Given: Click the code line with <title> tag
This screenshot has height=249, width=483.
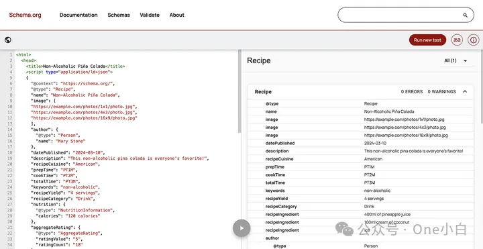Looking at the screenshot, I should coord(75,66).
